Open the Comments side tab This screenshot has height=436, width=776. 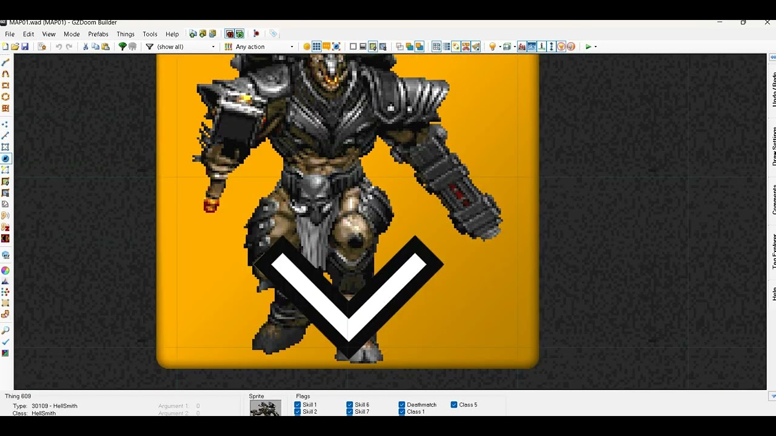pyautogui.click(x=773, y=199)
